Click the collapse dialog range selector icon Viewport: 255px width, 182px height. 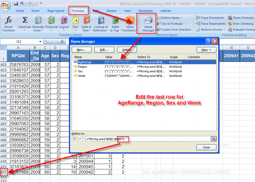coord(213,138)
